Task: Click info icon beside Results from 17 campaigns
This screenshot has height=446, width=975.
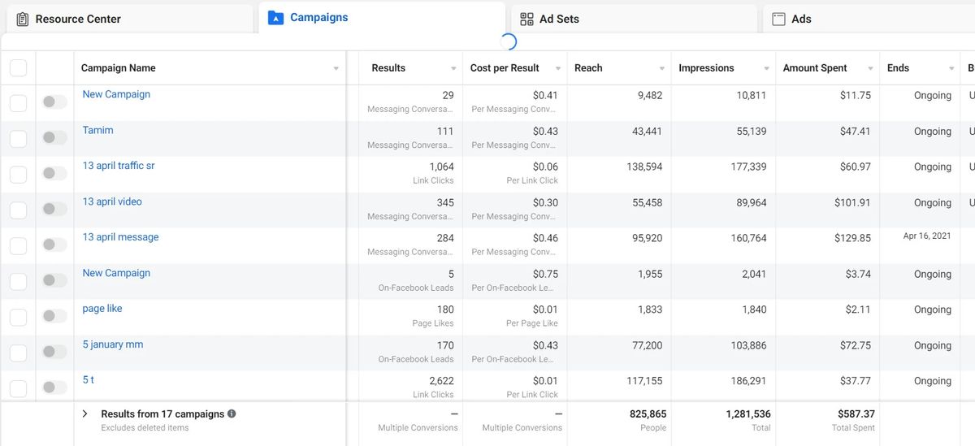Action: click(232, 414)
